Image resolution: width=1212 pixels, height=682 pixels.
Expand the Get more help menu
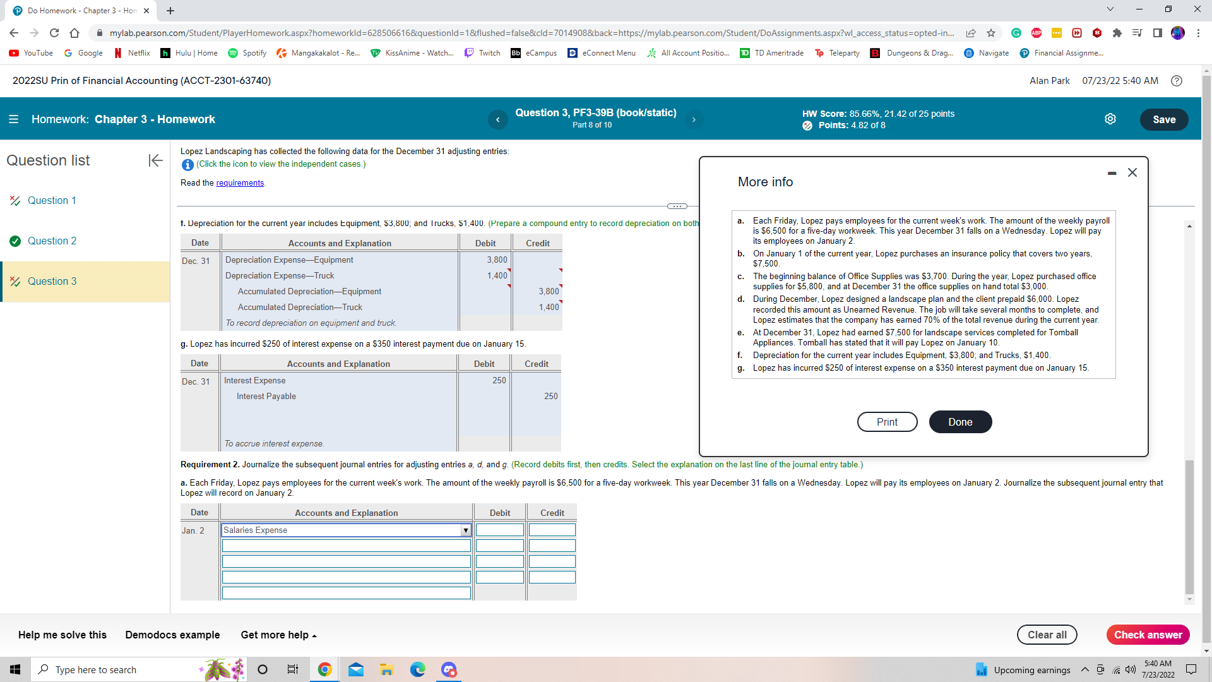click(278, 635)
